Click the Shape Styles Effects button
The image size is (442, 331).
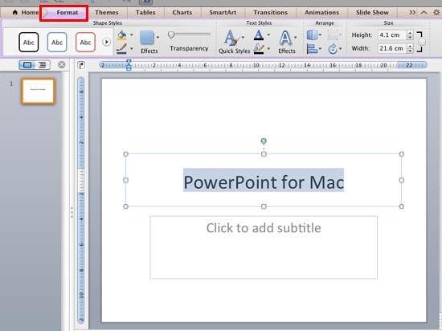click(147, 38)
